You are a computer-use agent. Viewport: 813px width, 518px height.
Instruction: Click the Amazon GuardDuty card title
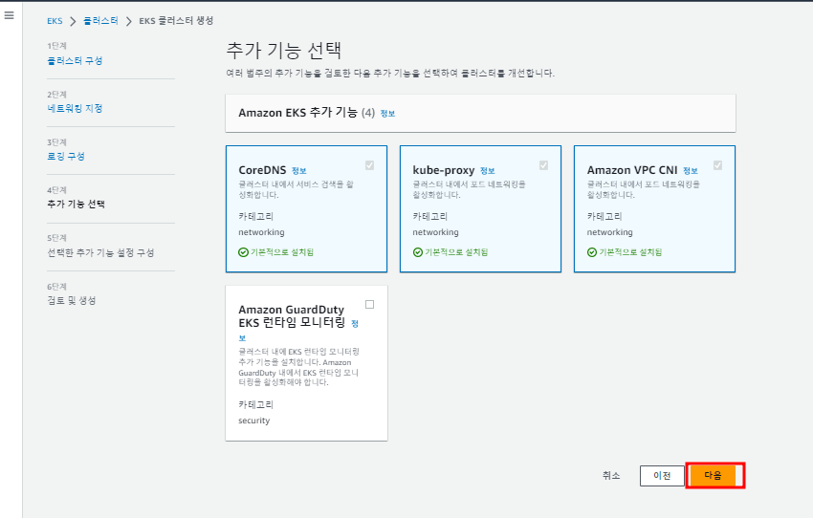coord(292,316)
